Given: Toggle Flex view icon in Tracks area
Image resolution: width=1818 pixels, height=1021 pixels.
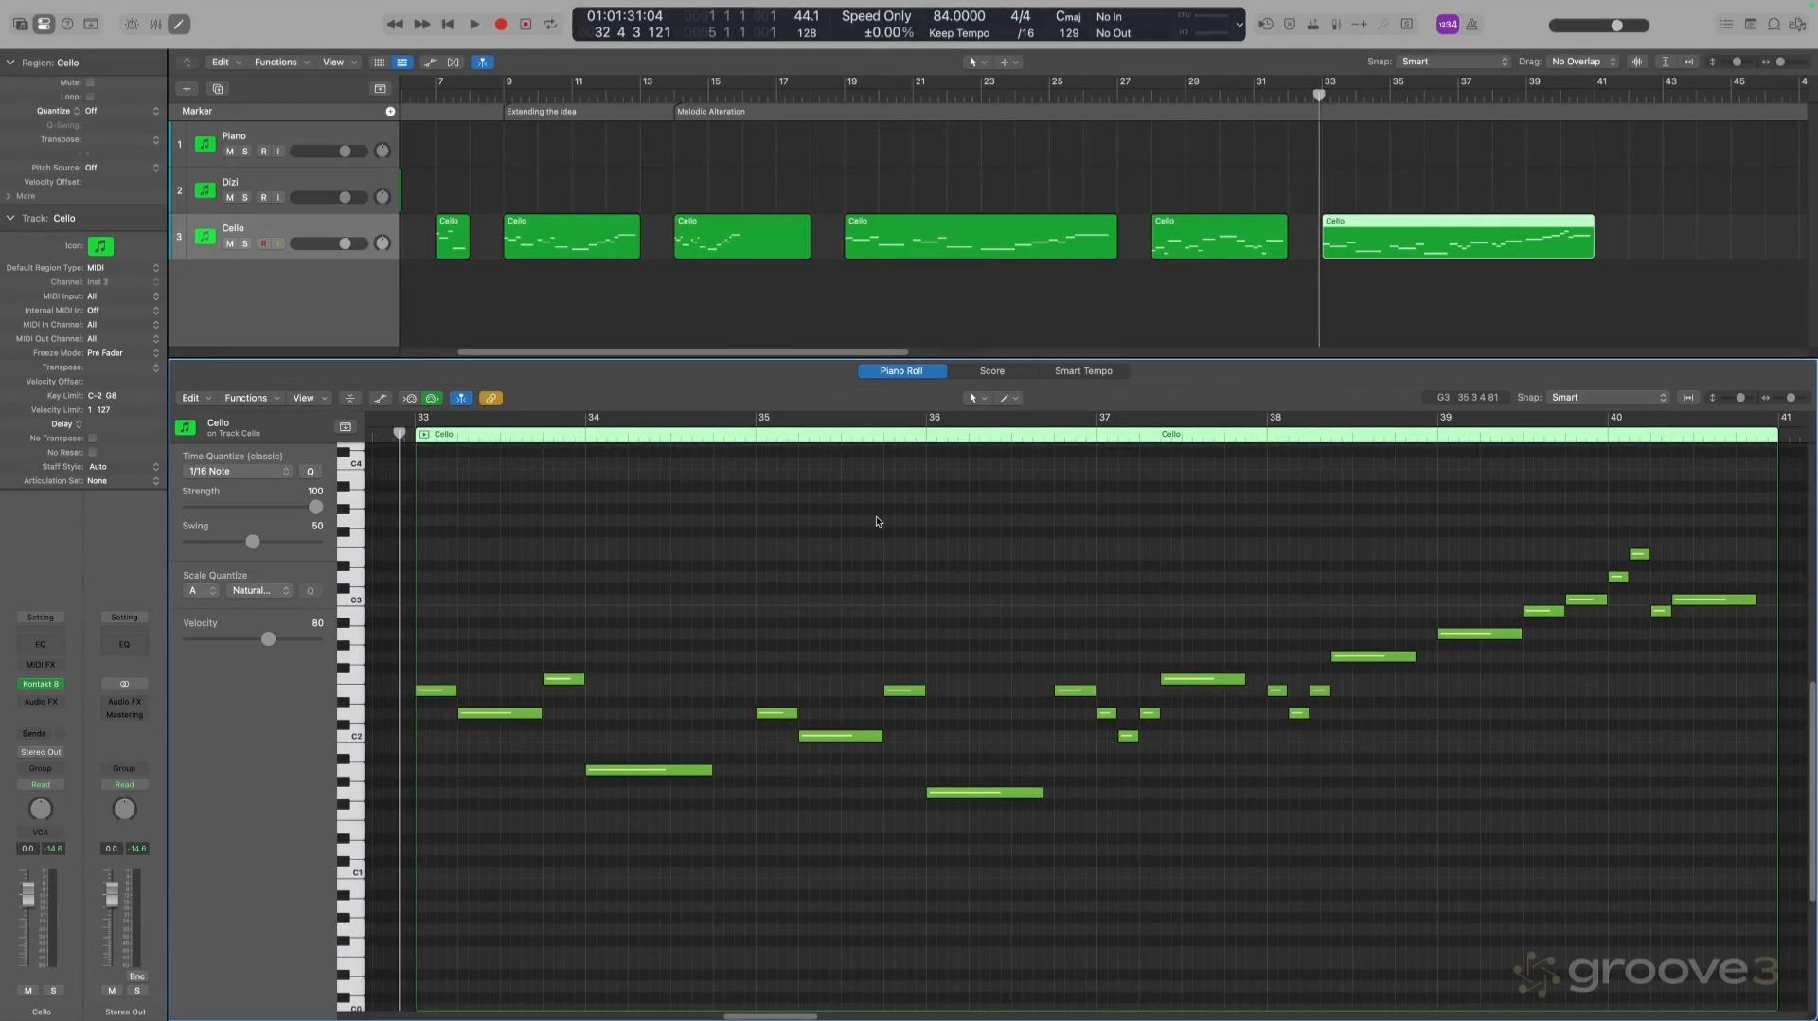Looking at the screenshot, I should (454, 63).
